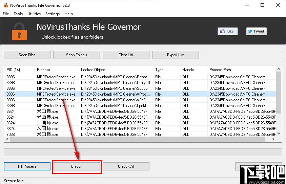Select the row with PID 7036
286x184 pixels.
click(140, 135)
